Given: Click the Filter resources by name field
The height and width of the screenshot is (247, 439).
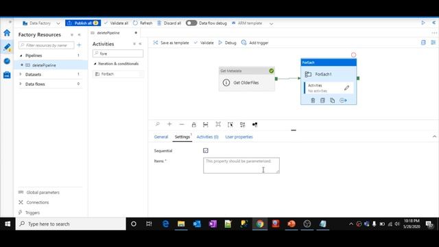Looking at the screenshot, I should (46, 45).
